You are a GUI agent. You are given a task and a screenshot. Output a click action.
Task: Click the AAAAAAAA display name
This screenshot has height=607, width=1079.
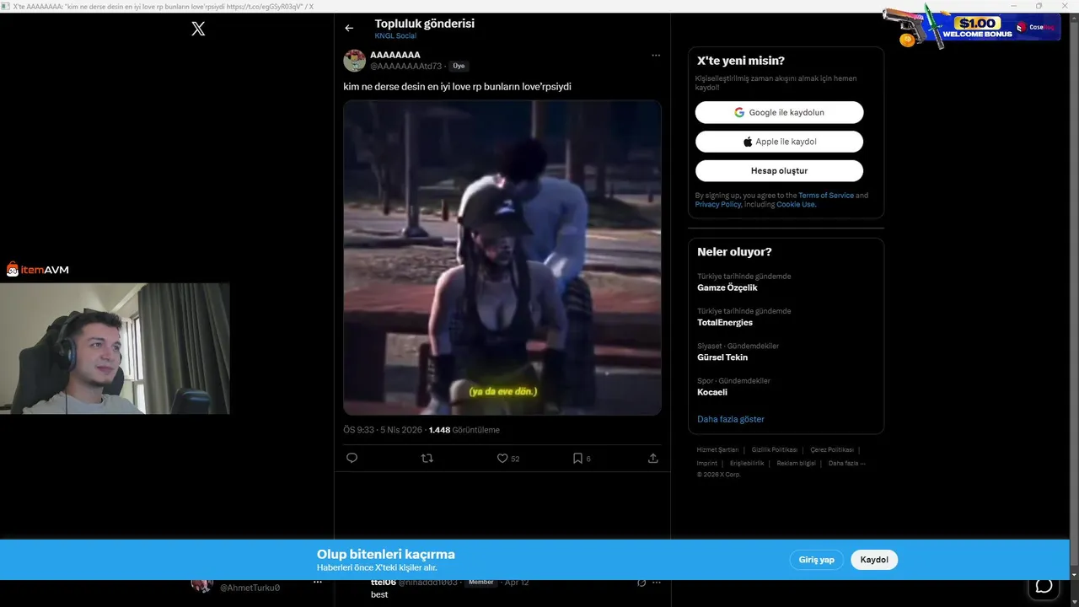395,55
